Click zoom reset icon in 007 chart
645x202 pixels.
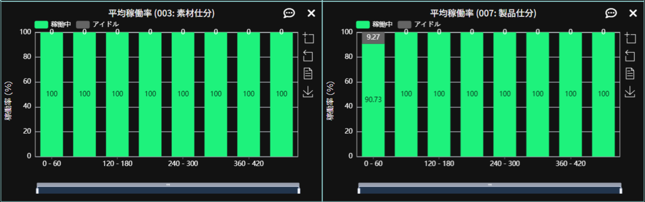pyautogui.click(x=629, y=56)
